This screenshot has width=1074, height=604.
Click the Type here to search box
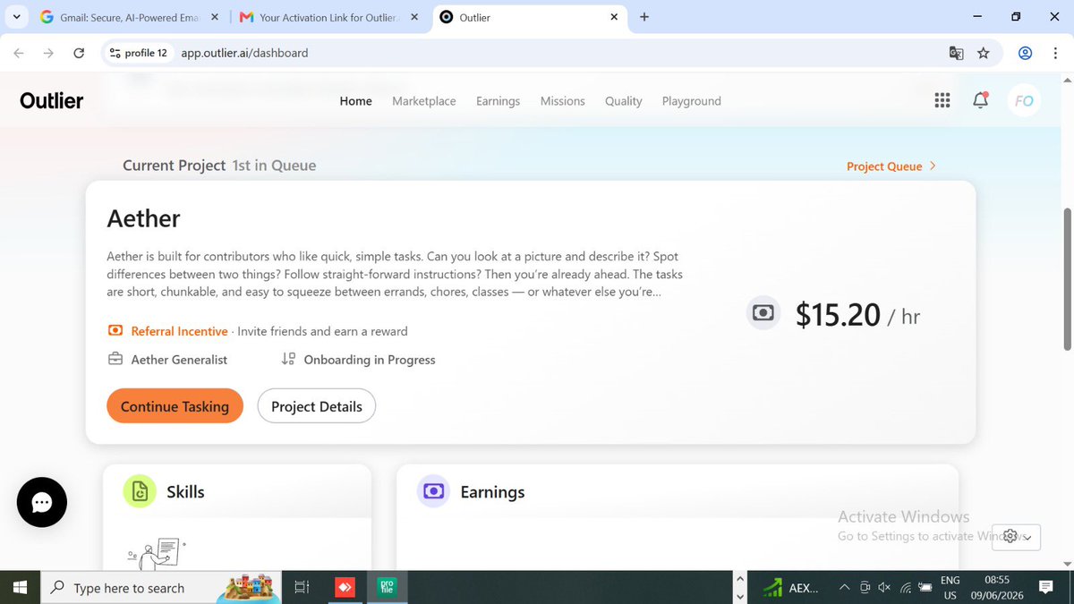(x=162, y=588)
